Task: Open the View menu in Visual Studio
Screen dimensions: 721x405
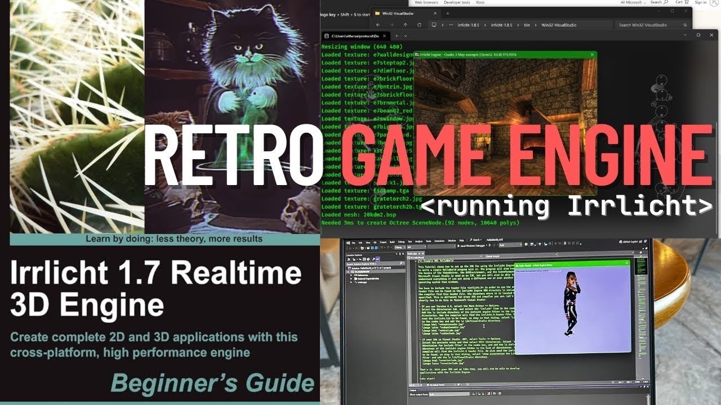Action: pos(368,242)
